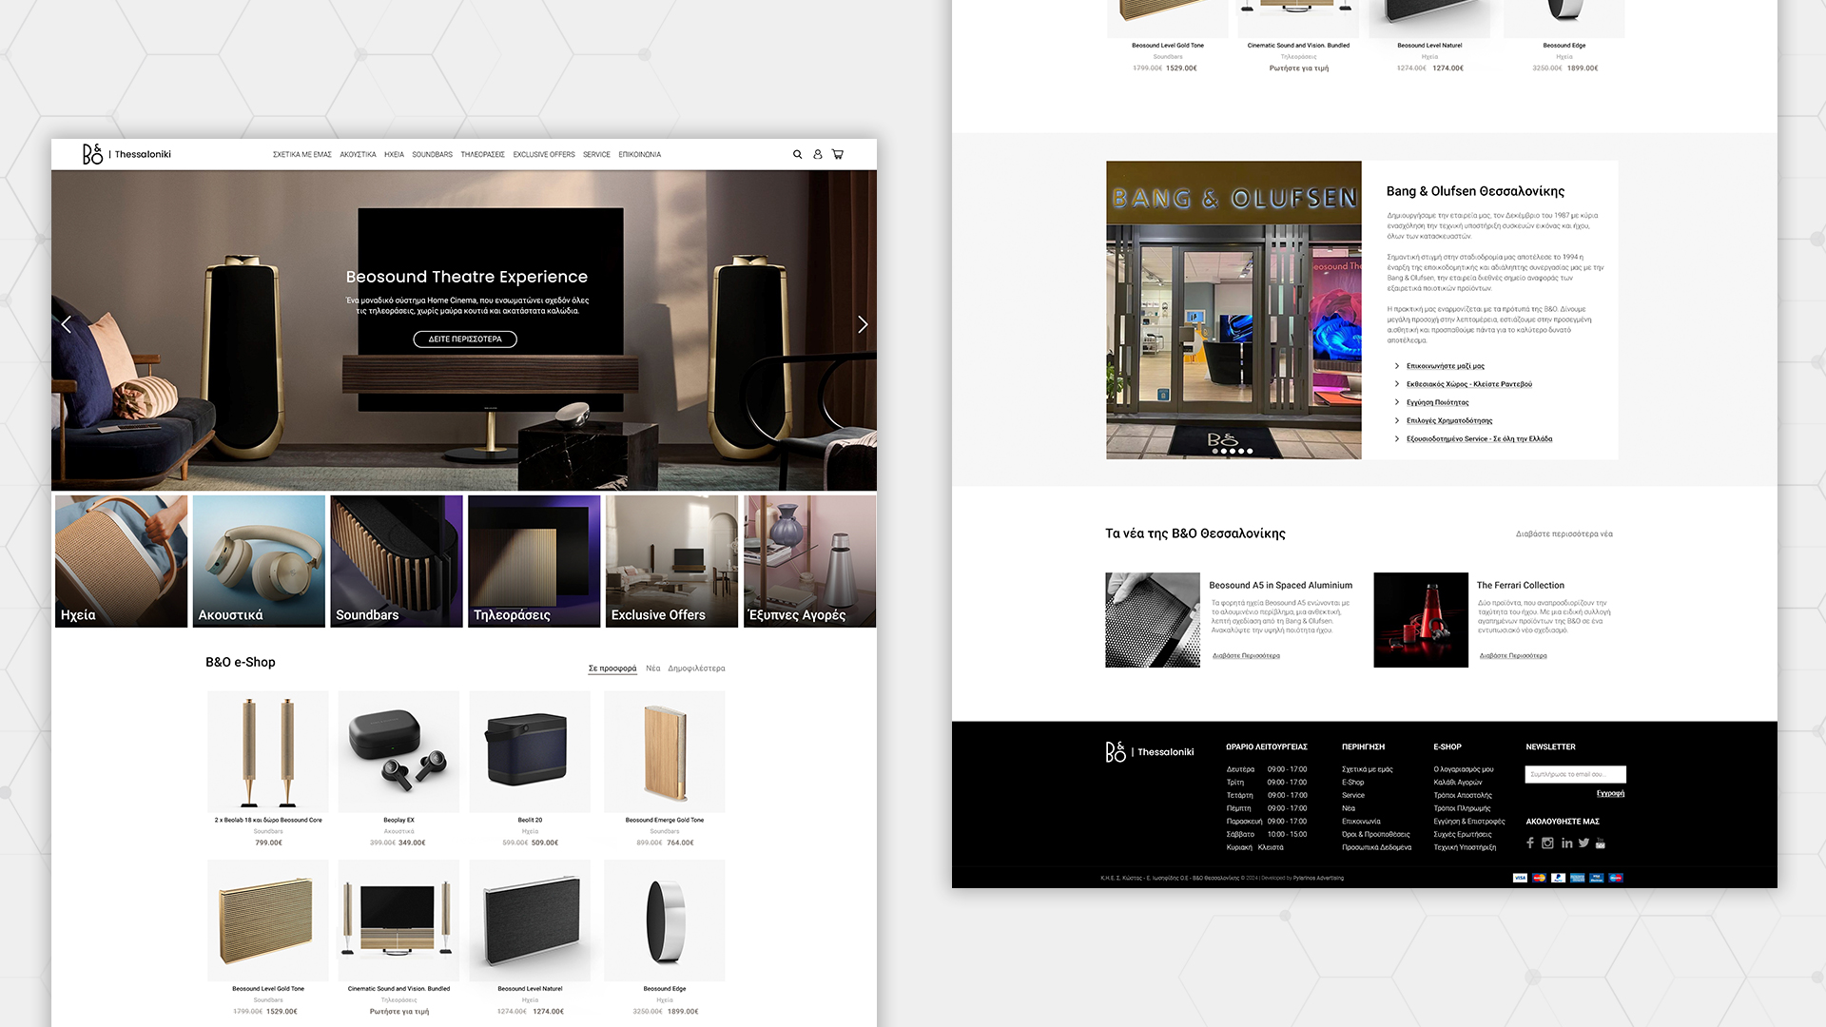Select last storefront image carousel dot

click(1250, 451)
